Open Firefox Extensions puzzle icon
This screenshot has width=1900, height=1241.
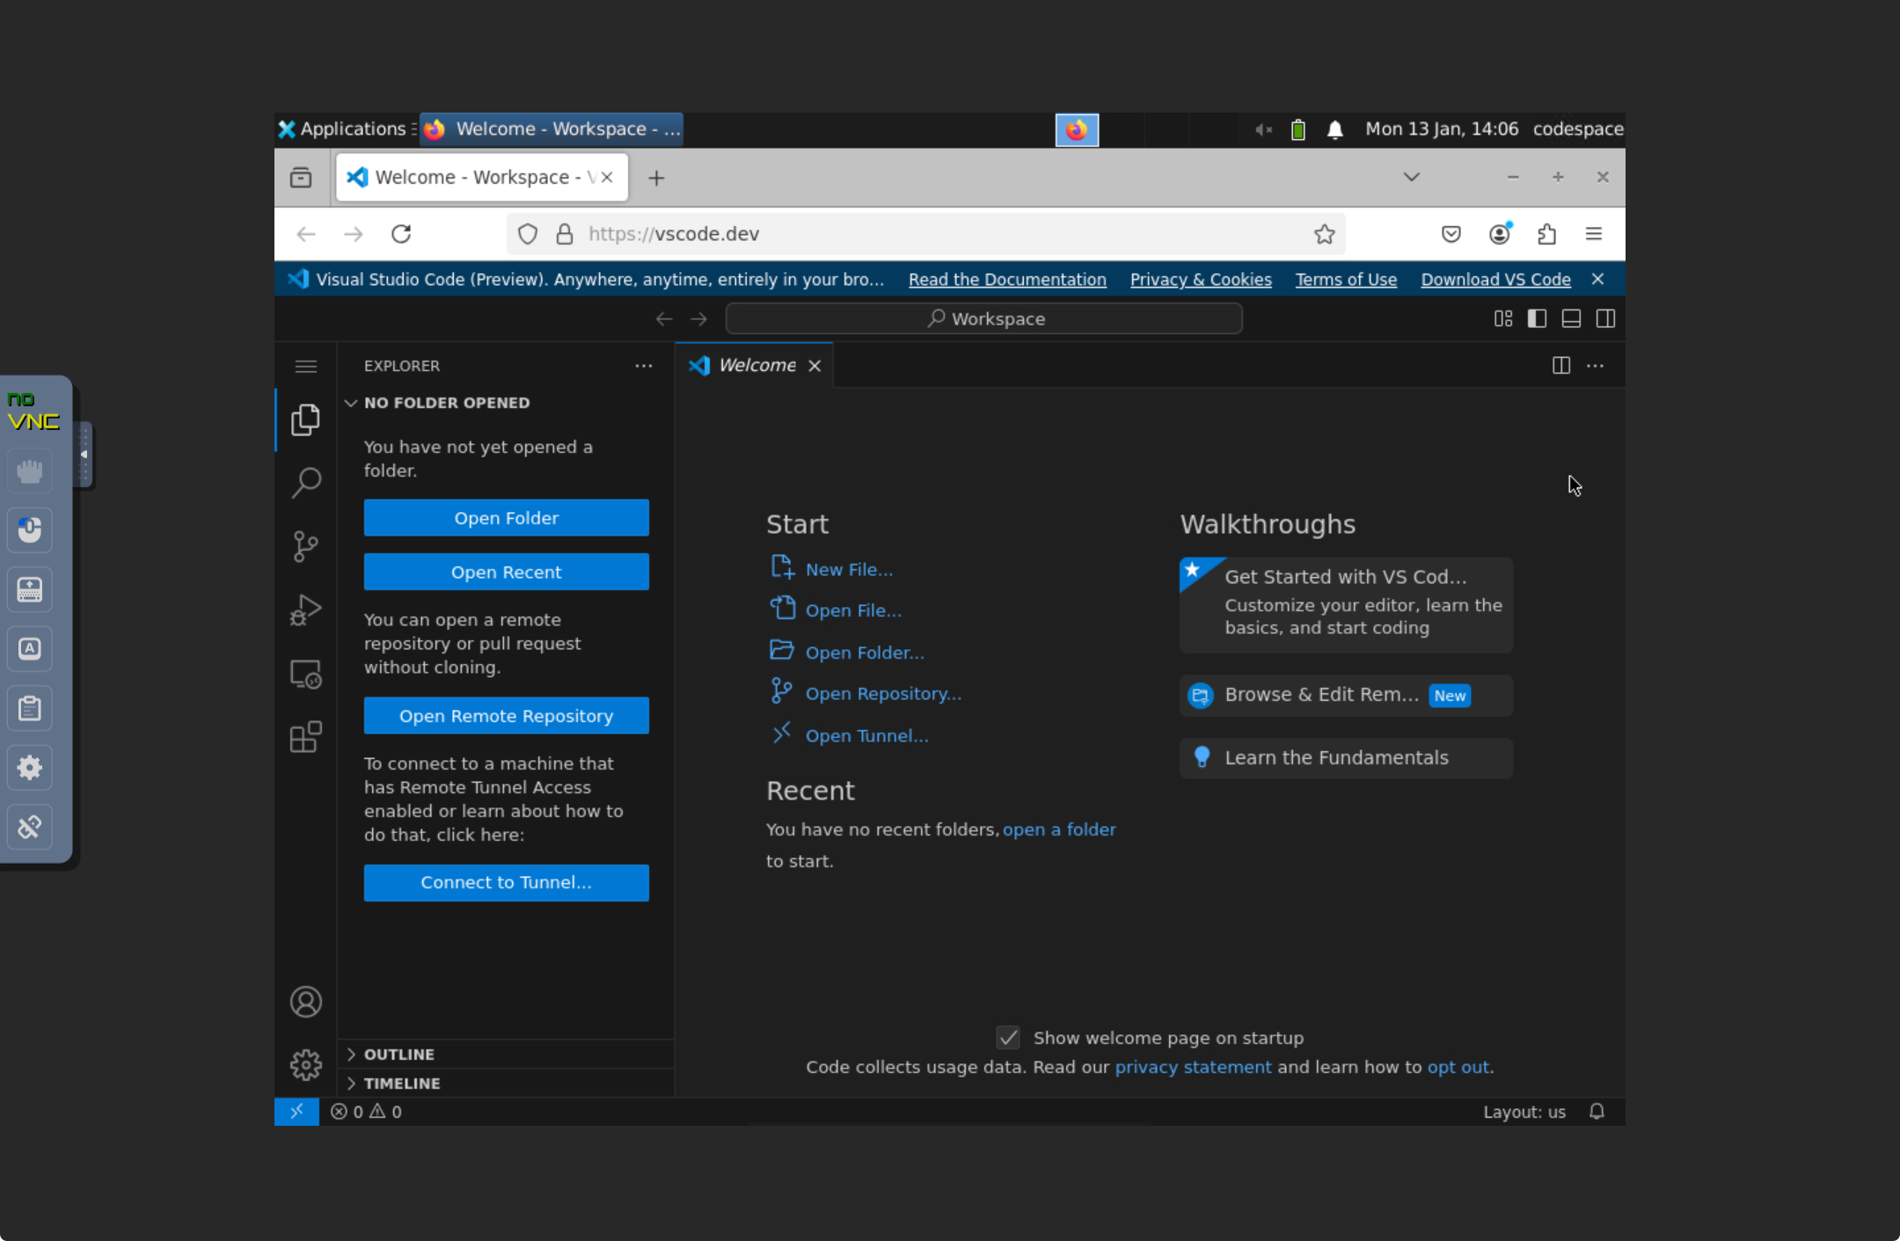click(1546, 234)
